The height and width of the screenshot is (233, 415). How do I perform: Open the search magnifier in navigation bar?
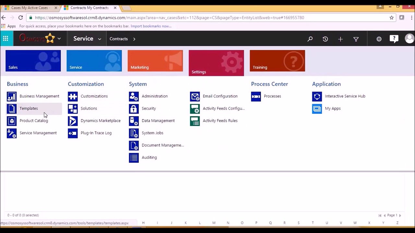(x=310, y=39)
